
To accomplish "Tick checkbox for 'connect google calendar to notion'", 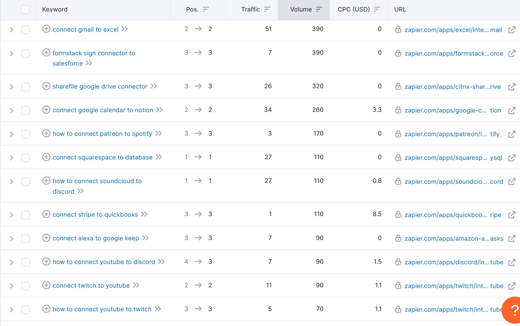I will point(26,111).
